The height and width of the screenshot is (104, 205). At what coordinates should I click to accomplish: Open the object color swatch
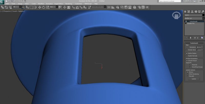point(203,15)
